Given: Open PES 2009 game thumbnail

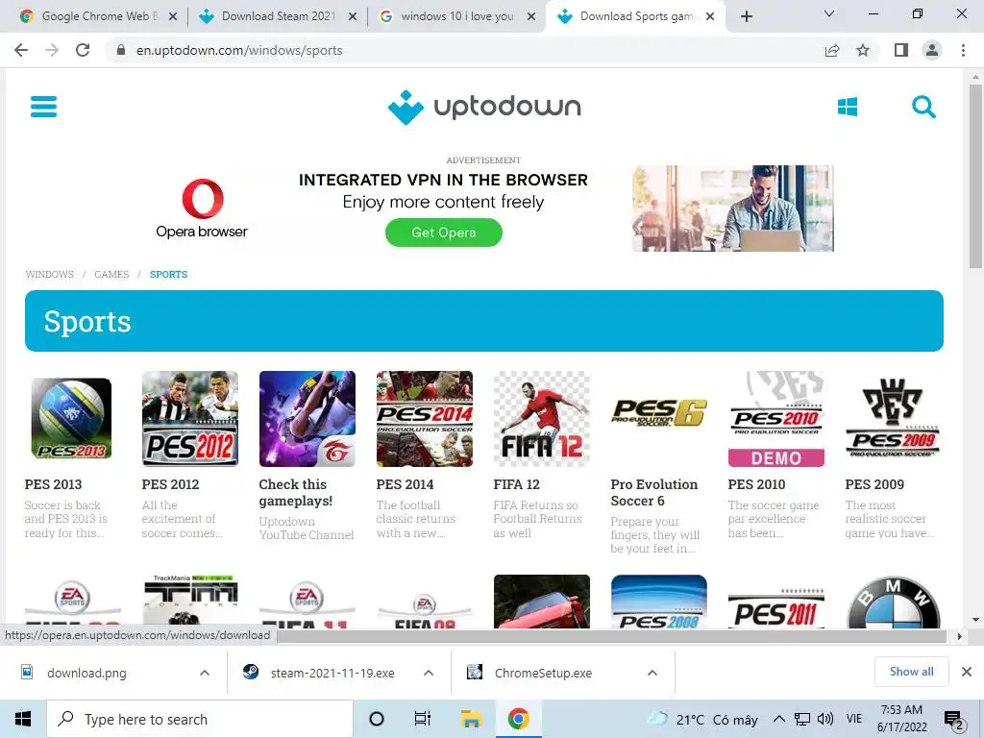Looking at the screenshot, I should (x=894, y=419).
